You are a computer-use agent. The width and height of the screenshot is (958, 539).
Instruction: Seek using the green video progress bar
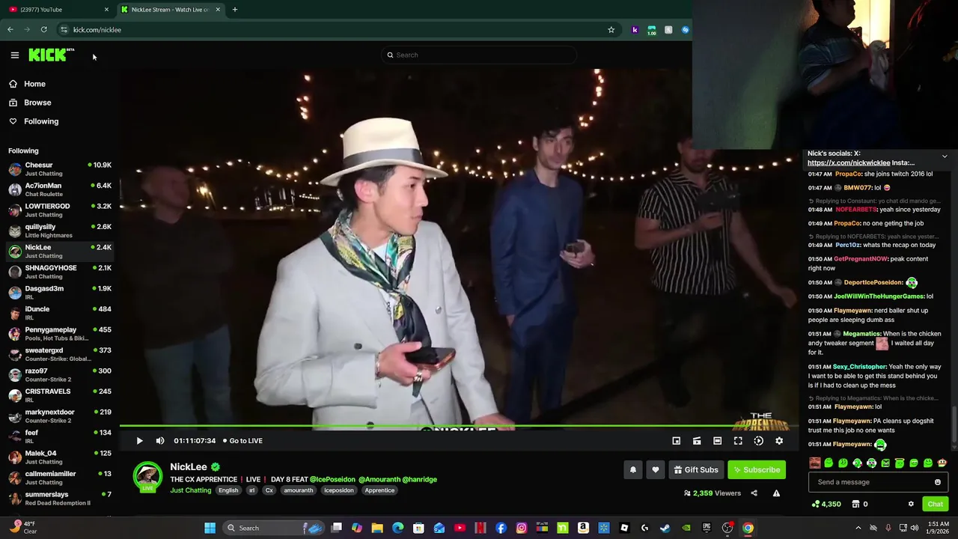click(x=458, y=427)
